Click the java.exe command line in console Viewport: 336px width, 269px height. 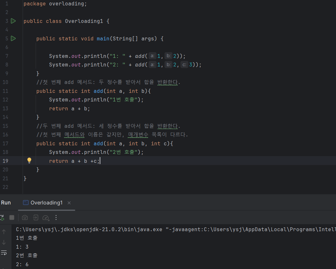pos(176,229)
